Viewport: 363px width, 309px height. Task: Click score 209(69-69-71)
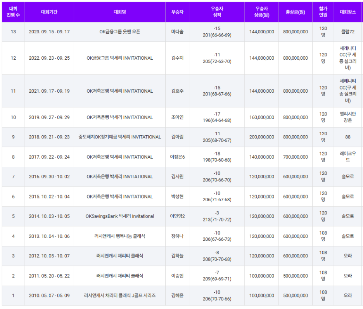click(x=217, y=279)
